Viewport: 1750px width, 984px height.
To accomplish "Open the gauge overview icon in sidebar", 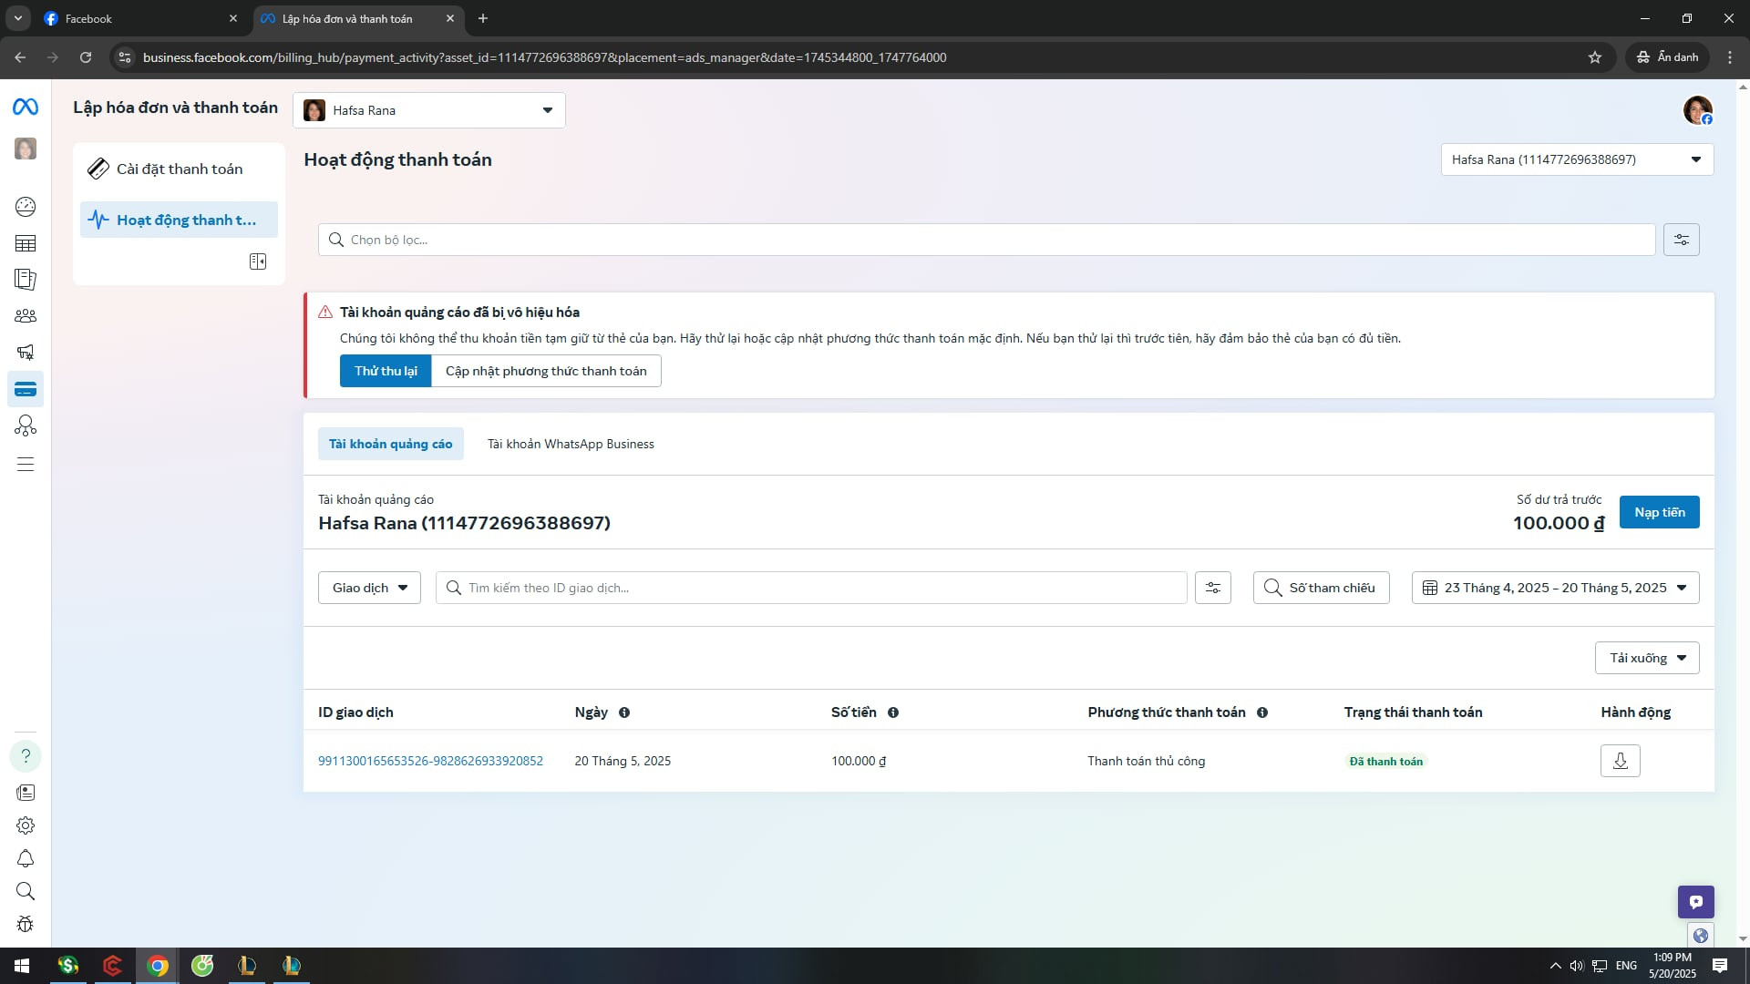I will [x=26, y=207].
